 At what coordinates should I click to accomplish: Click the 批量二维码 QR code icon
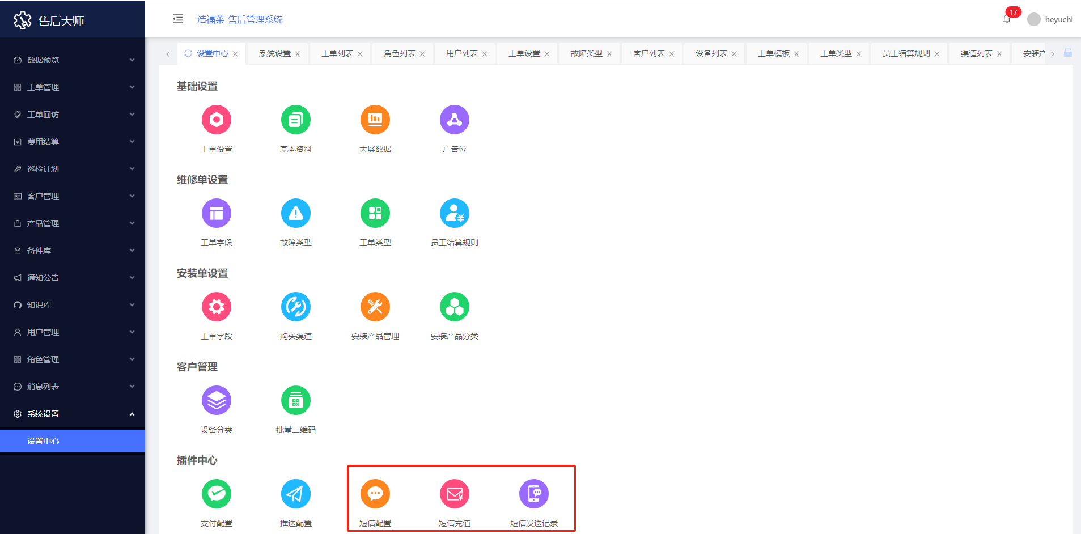[295, 400]
